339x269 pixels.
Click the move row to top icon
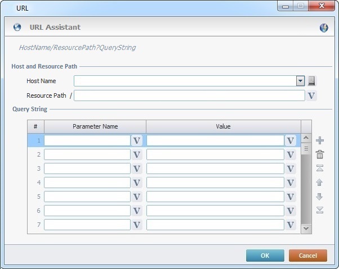pos(320,168)
